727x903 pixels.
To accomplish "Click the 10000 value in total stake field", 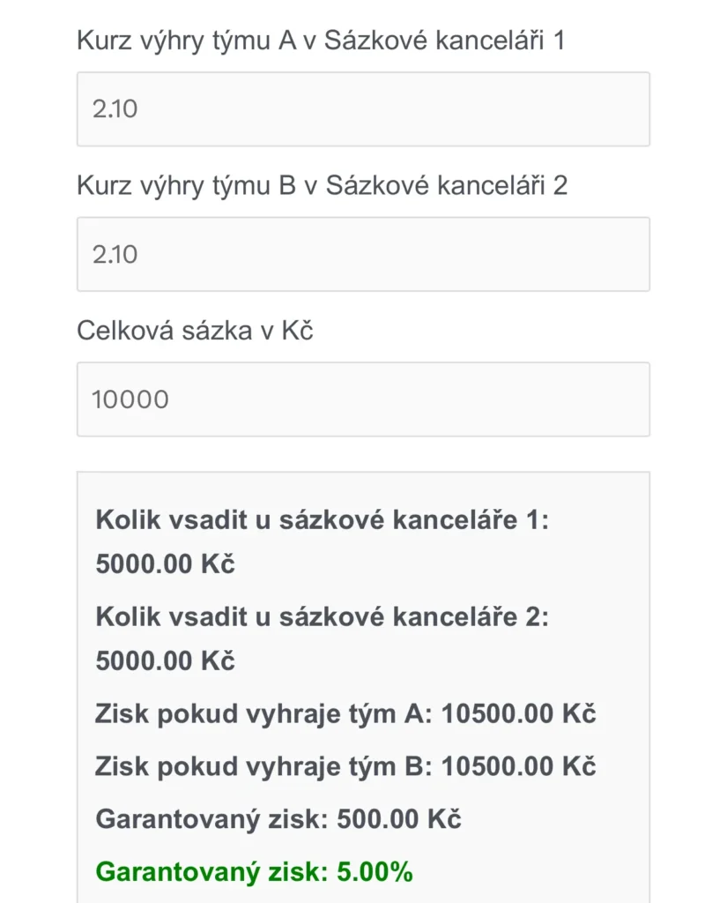I will click(130, 399).
